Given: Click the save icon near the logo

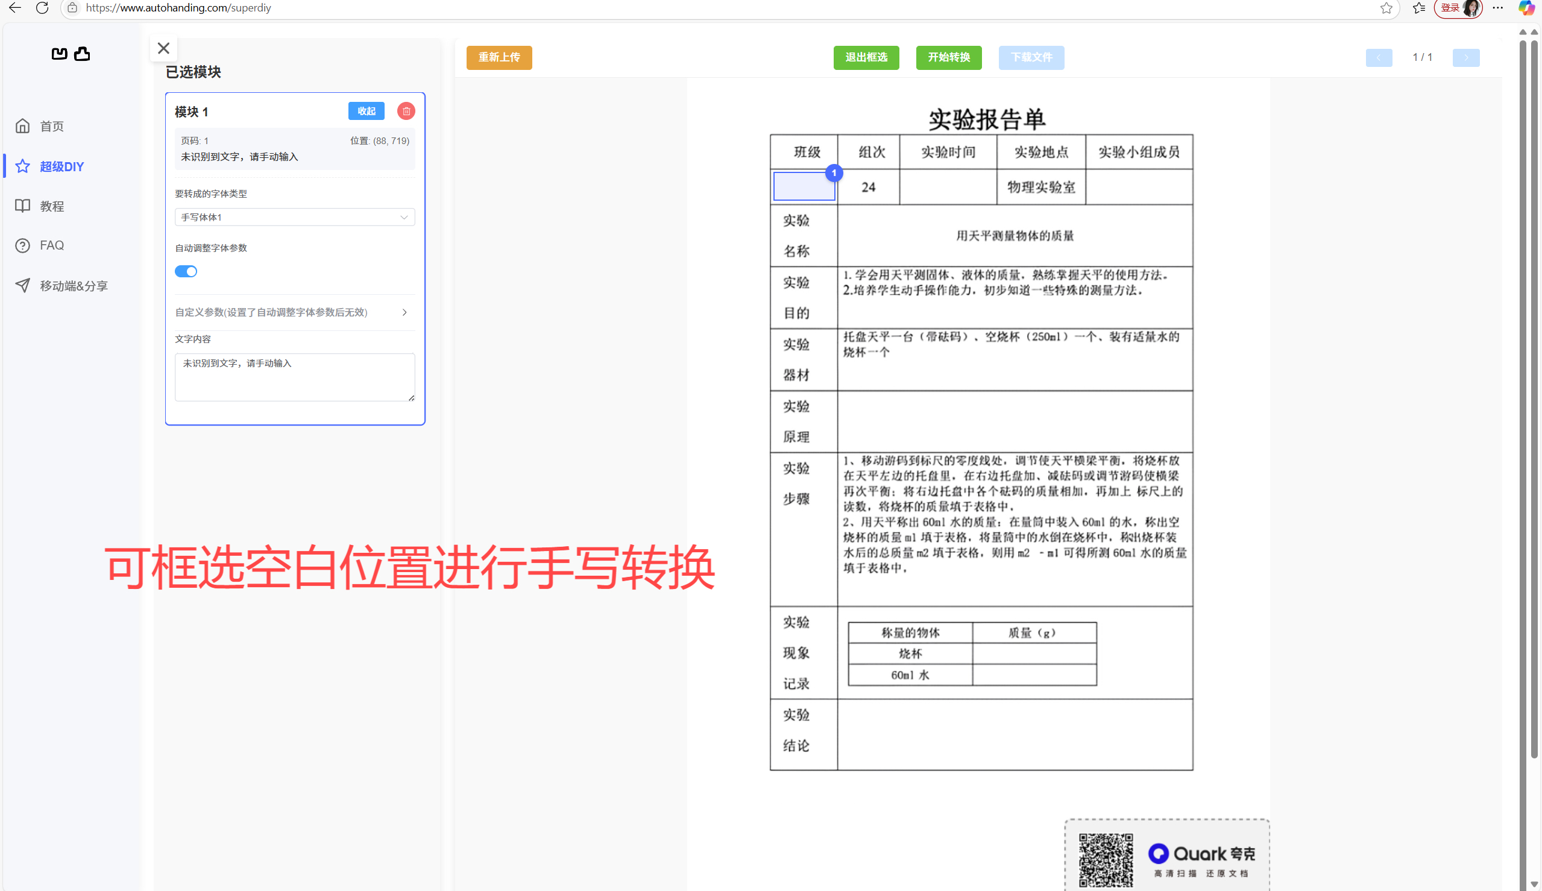Looking at the screenshot, I should (58, 54).
